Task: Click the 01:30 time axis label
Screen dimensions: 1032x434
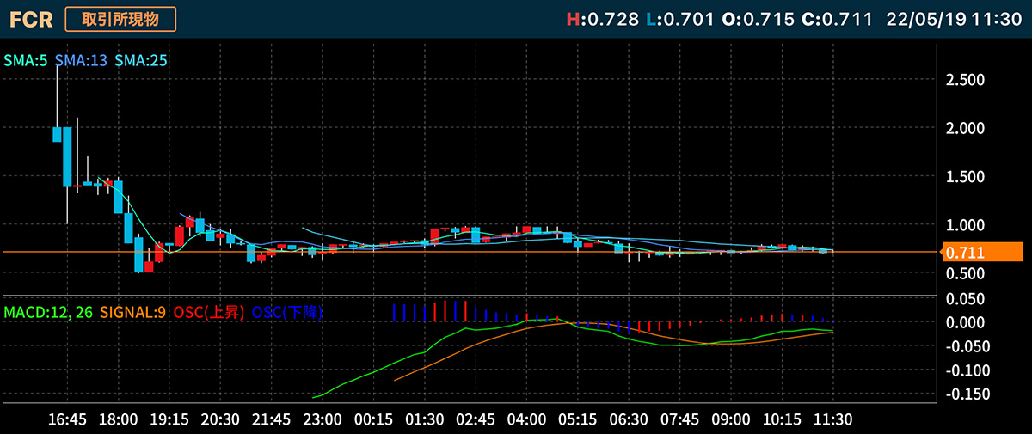Action: 425,420
